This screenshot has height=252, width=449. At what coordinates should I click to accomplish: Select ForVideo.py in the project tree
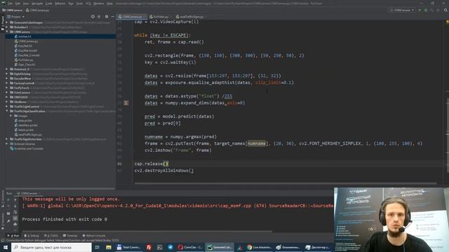(24, 60)
